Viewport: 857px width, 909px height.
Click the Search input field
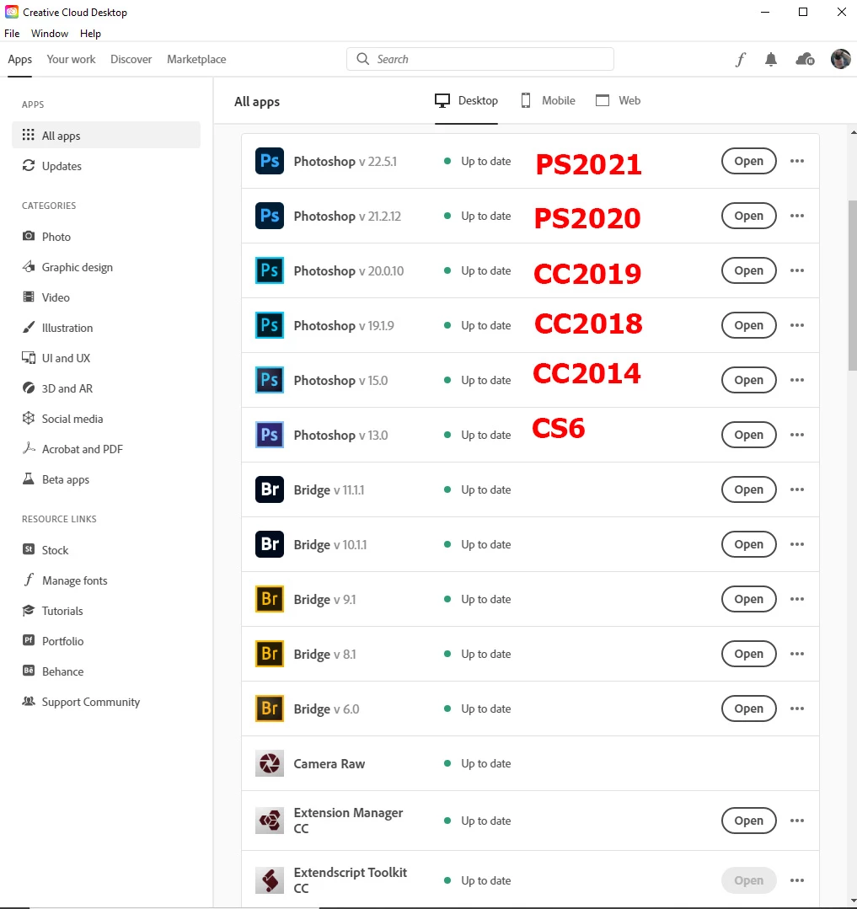click(480, 59)
